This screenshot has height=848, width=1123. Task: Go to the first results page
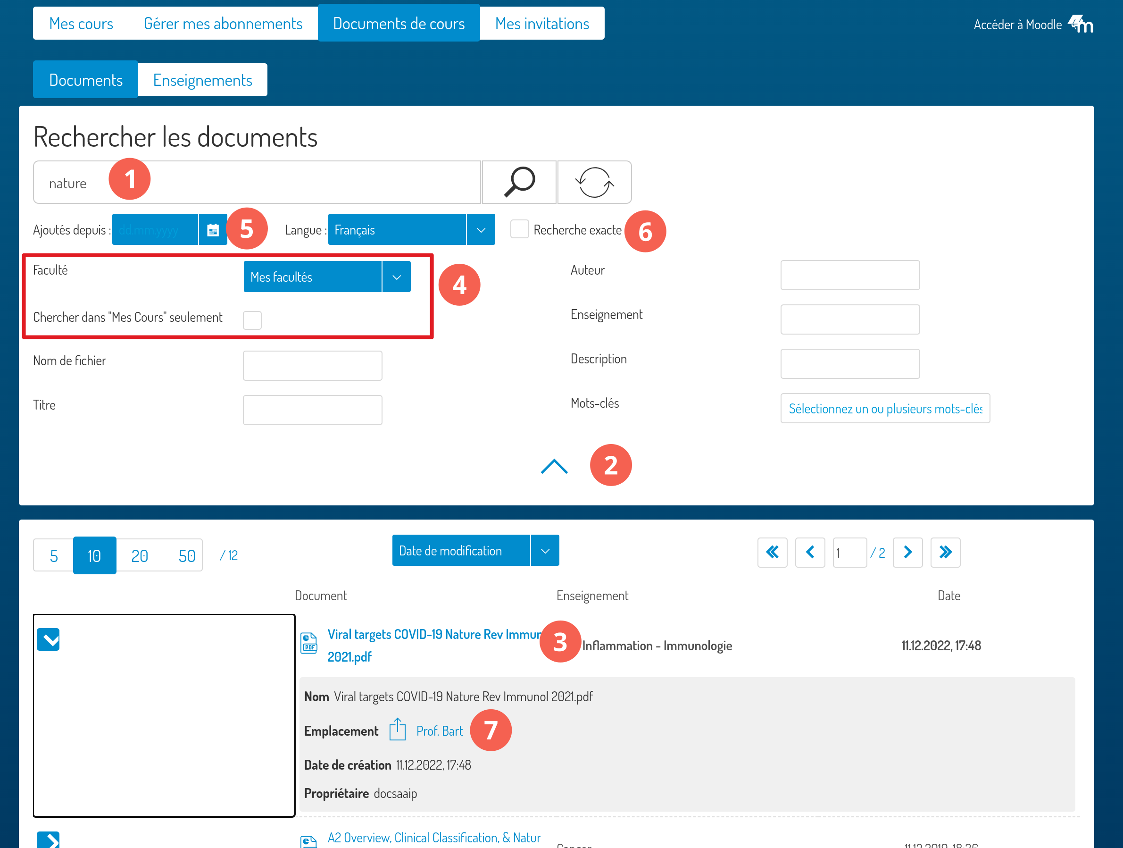click(772, 552)
